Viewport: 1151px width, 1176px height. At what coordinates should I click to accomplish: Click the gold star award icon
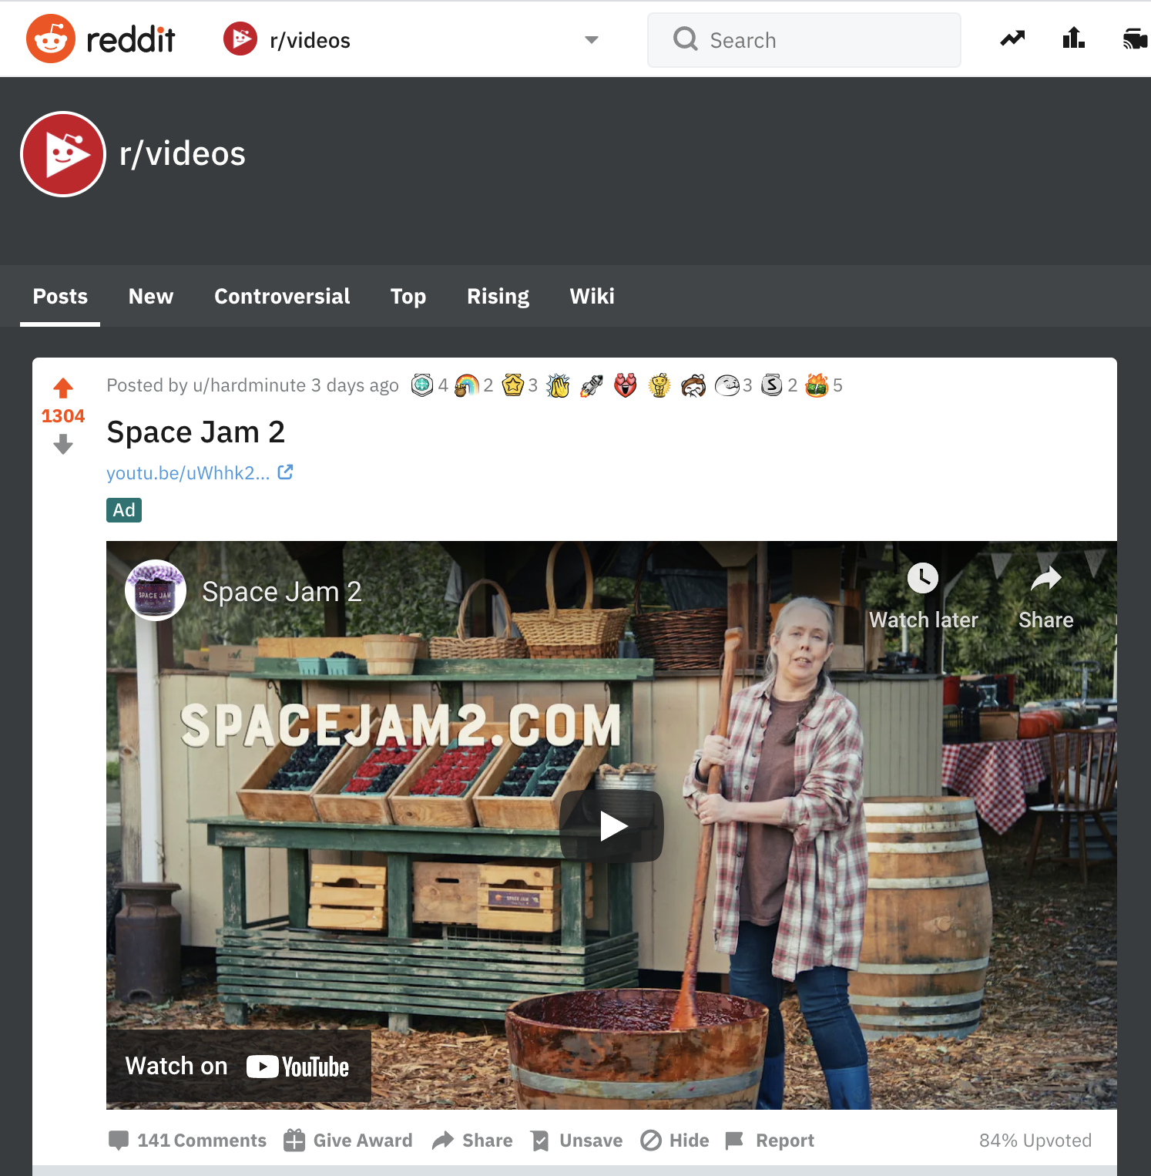click(513, 385)
